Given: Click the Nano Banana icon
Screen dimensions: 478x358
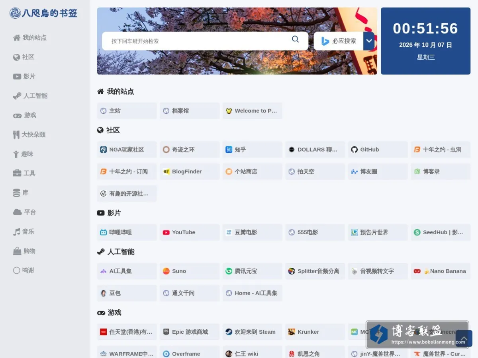Looking at the screenshot, I should (417, 271).
